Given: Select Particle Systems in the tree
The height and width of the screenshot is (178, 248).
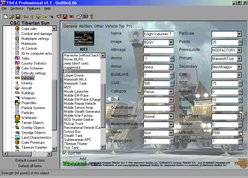Looking at the screenshot, I should [33, 108].
